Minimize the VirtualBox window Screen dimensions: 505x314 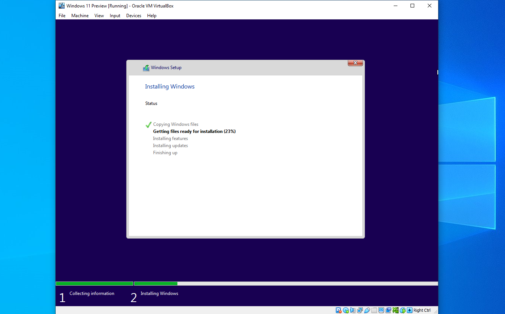(395, 6)
